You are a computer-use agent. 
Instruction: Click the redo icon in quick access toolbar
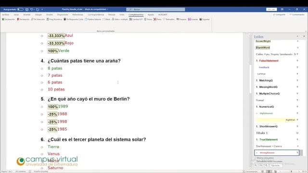tap(38, 9)
